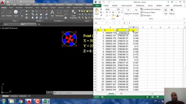The width and height of the screenshot is (186, 104).
Task: Click the Alignment group button in Excel
Action: [128, 12]
